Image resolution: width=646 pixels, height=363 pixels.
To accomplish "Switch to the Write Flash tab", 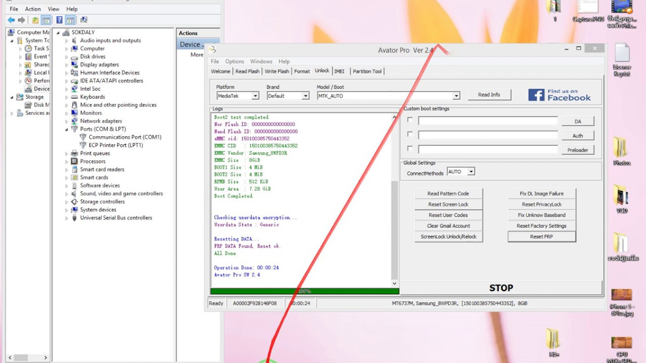I will pyautogui.click(x=277, y=72).
